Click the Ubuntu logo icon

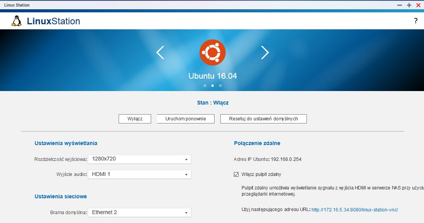[x=213, y=52]
